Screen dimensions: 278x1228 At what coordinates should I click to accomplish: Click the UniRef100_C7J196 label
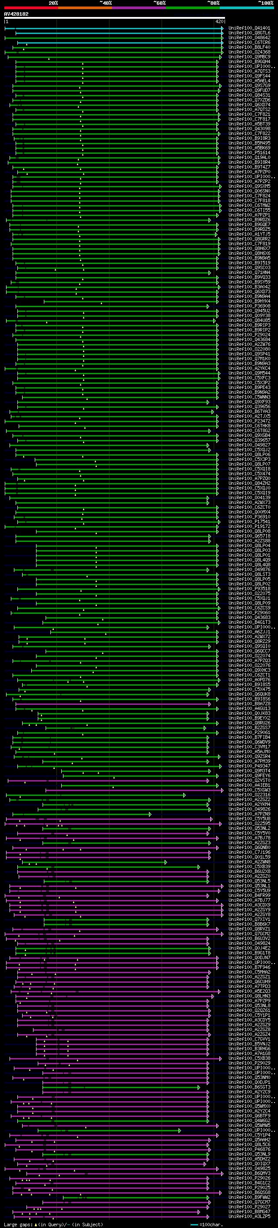click(249, 852)
